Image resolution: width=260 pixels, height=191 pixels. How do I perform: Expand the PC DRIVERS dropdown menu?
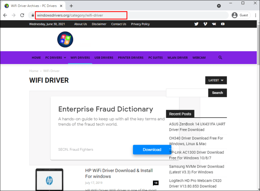coord(55,58)
